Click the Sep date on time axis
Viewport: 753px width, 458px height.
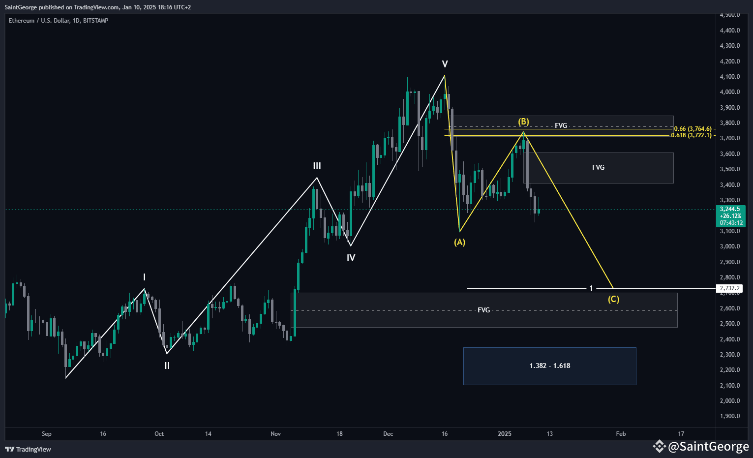[x=47, y=434]
